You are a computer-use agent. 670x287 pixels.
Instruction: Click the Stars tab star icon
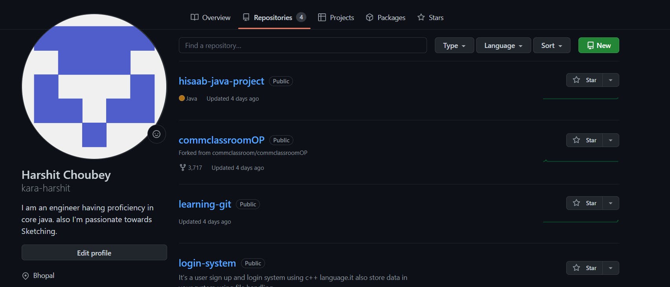[x=421, y=17]
